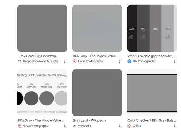Click GreatPhotography favicon under light gray image
The width and height of the screenshot is (181, 133).
click(75, 61)
